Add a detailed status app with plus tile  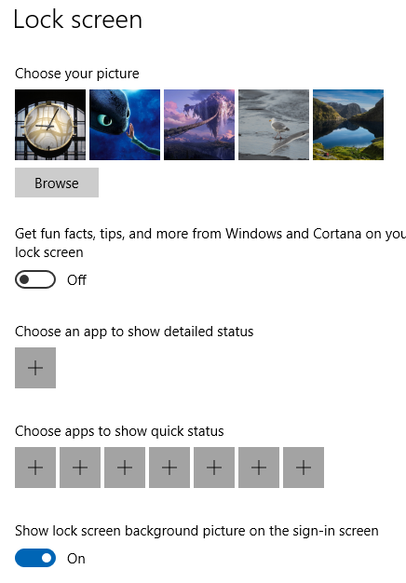point(35,368)
